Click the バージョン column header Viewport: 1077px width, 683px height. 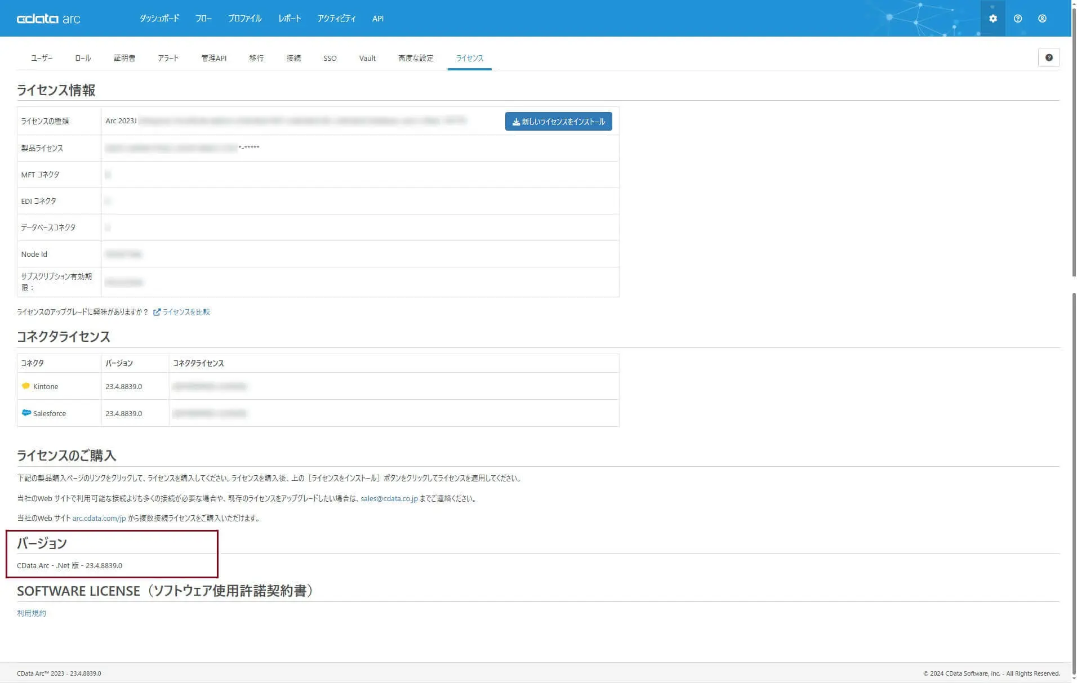pyautogui.click(x=119, y=363)
